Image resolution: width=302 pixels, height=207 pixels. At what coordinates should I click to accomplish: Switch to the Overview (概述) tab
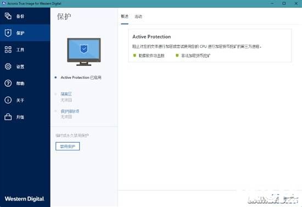click(125, 16)
